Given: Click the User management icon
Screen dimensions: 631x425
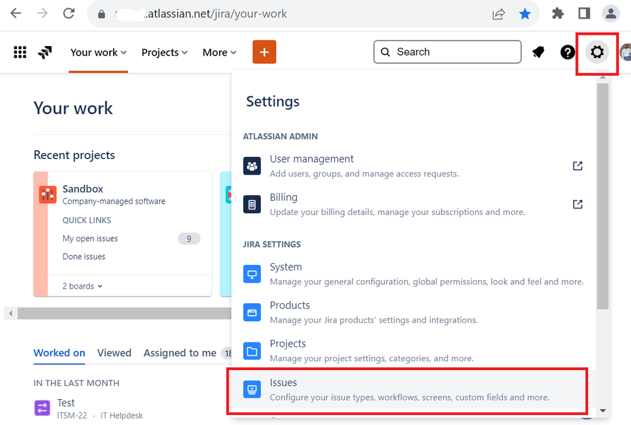Looking at the screenshot, I should tap(252, 166).
